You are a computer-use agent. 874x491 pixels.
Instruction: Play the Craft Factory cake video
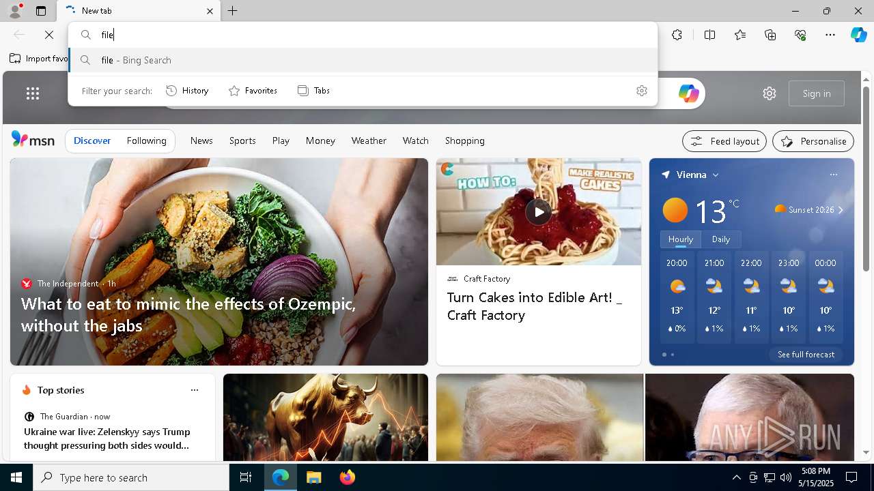(x=538, y=211)
